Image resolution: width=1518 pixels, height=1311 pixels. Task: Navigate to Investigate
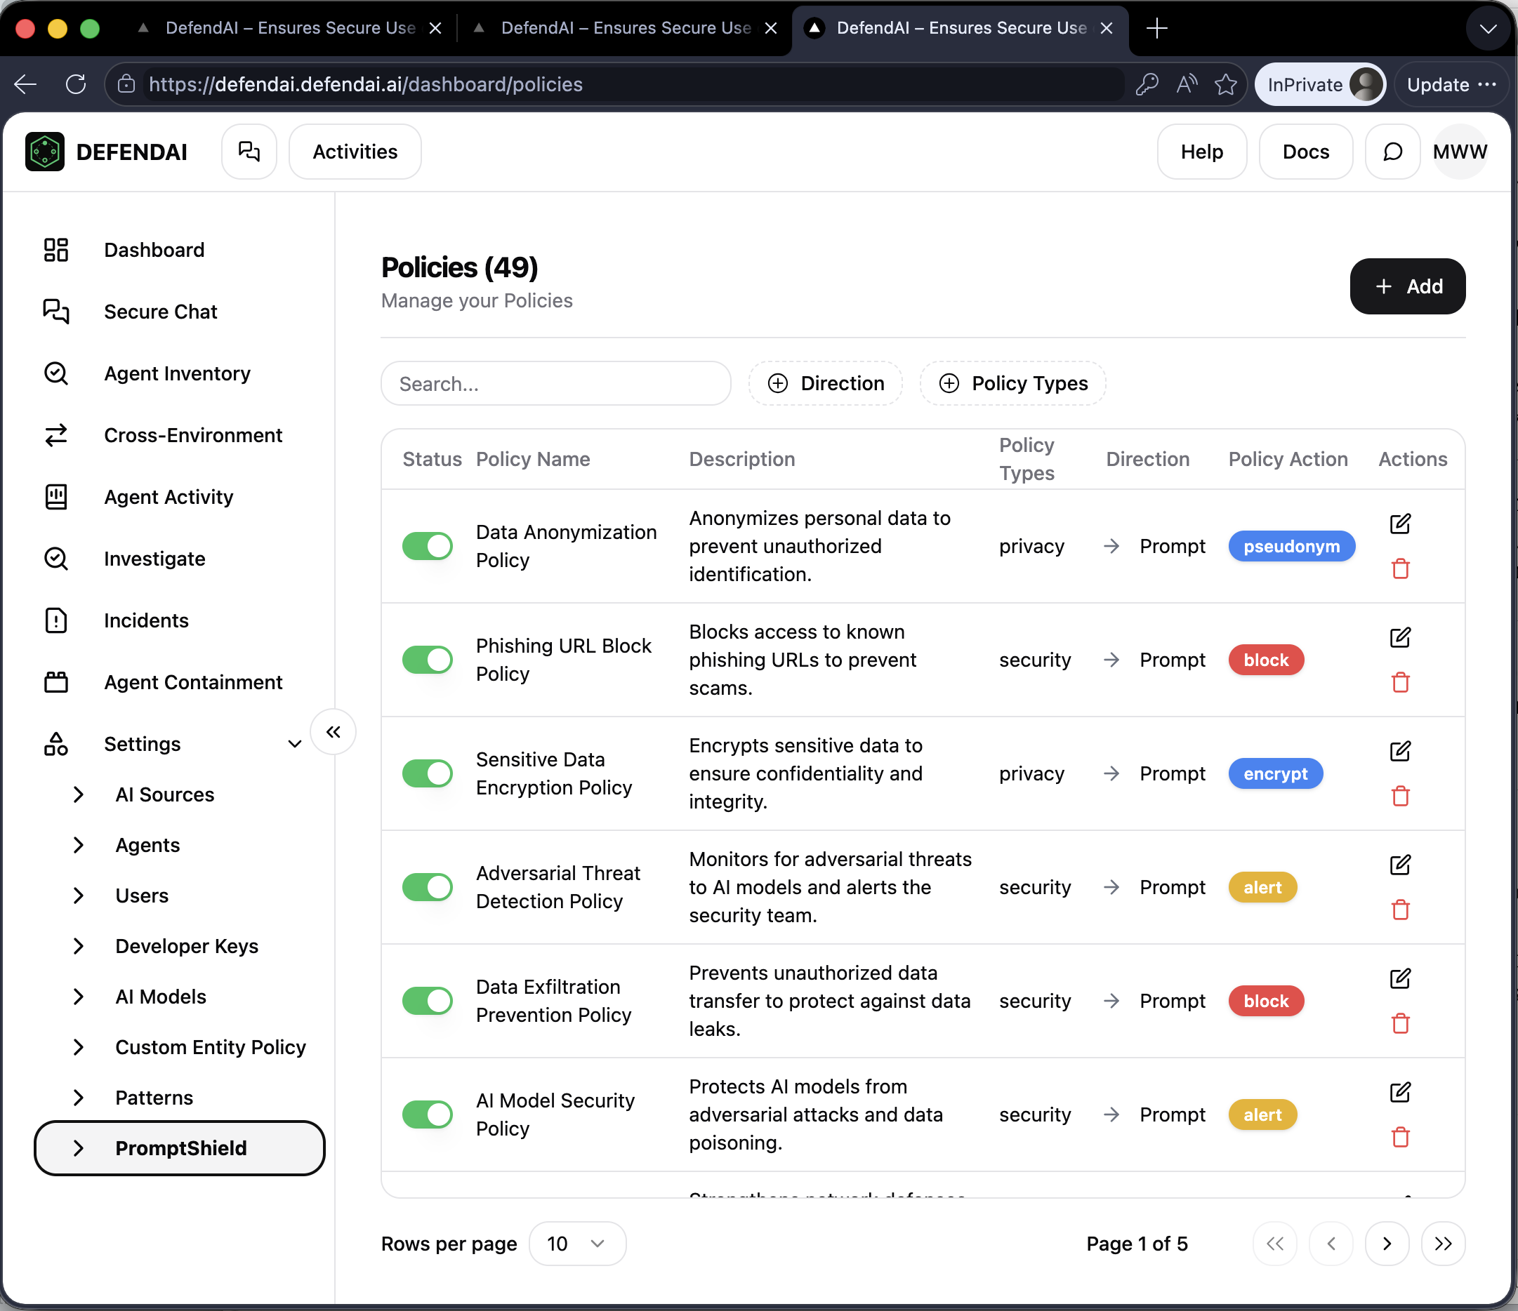point(154,559)
